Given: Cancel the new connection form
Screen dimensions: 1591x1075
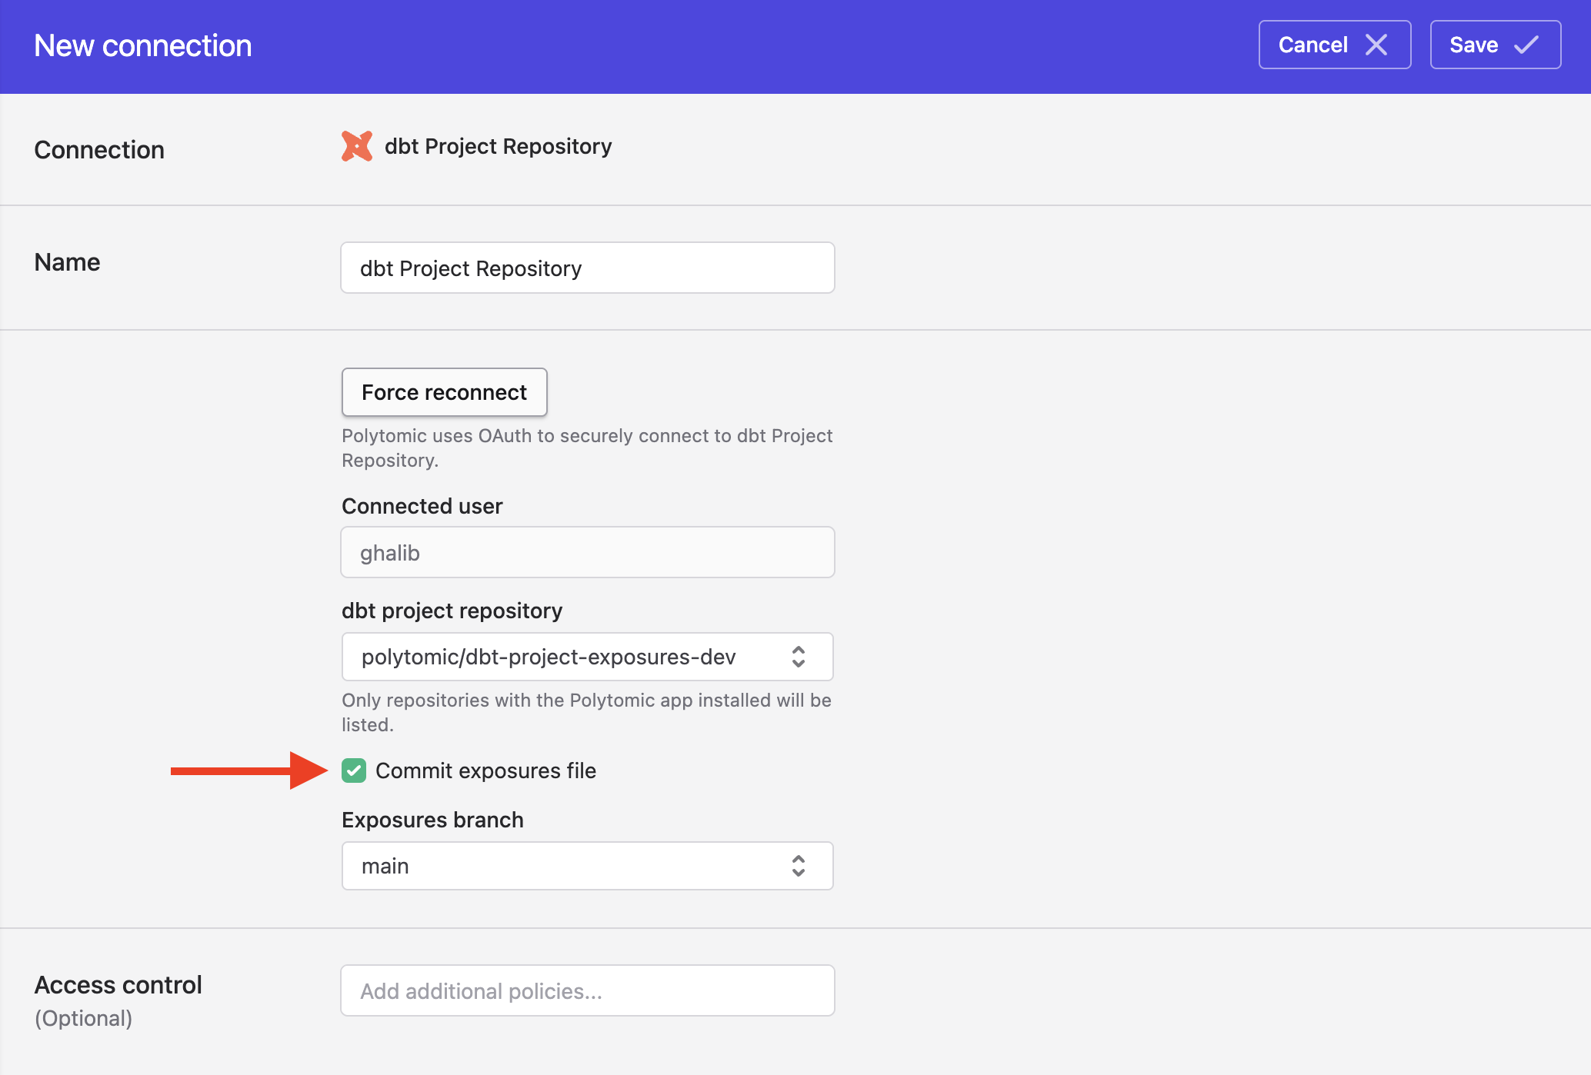Looking at the screenshot, I should 1333,45.
